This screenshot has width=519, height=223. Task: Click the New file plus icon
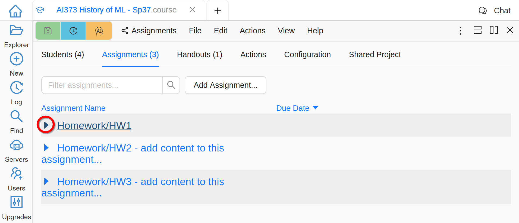pyautogui.click(x=16, y=59)
